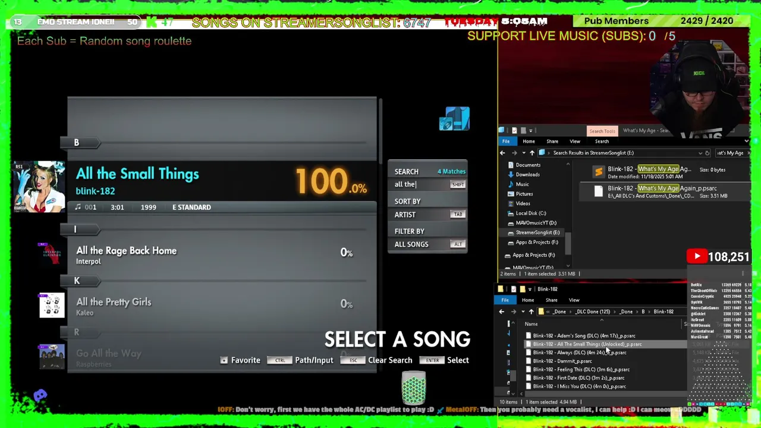Open Search tab in the search results window

point(602,141)
